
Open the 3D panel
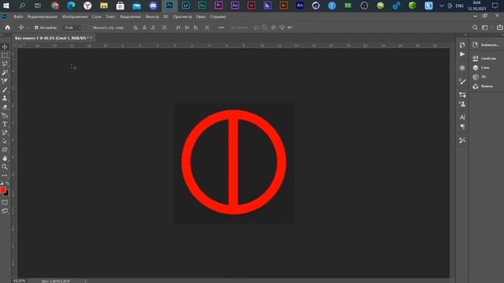point(480,77)
